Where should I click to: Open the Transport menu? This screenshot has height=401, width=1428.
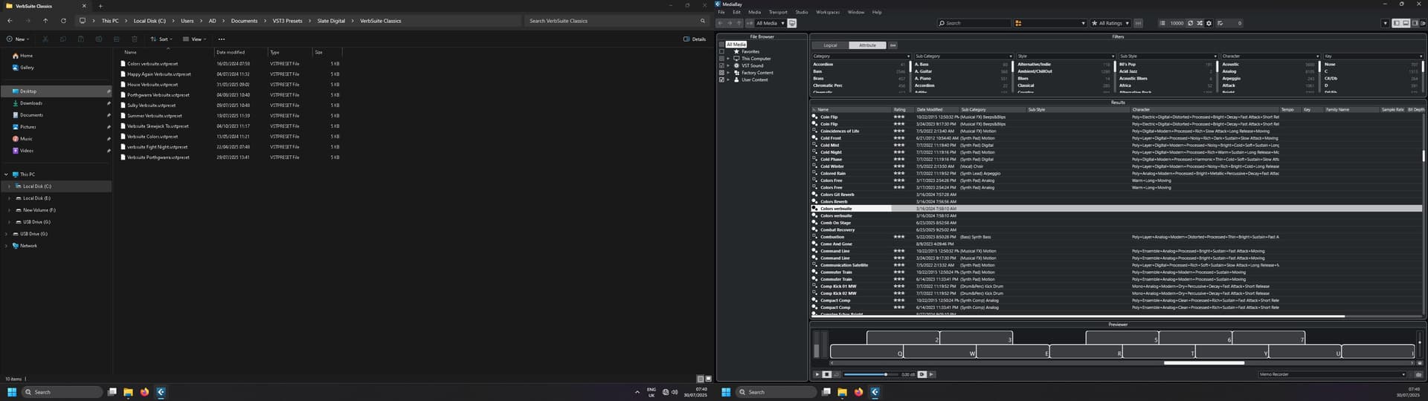778,12
